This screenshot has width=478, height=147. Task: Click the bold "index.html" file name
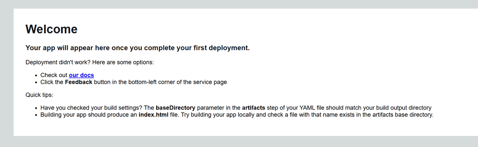click(x=153, y=115)
